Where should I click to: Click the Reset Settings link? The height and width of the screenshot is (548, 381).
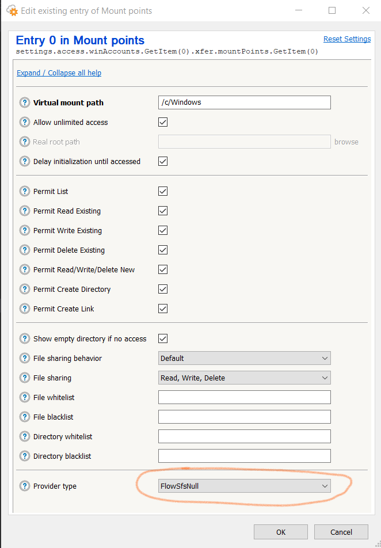click(346, 39)
